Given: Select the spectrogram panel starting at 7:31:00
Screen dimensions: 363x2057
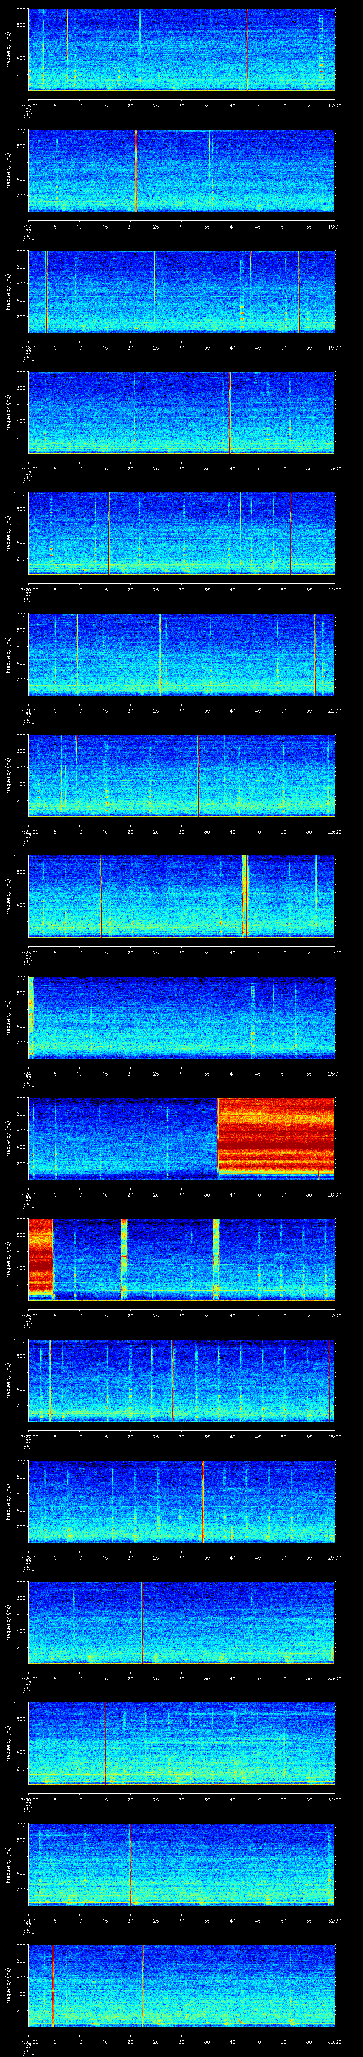Looking at the screenshot, I should pos(181,1864).
